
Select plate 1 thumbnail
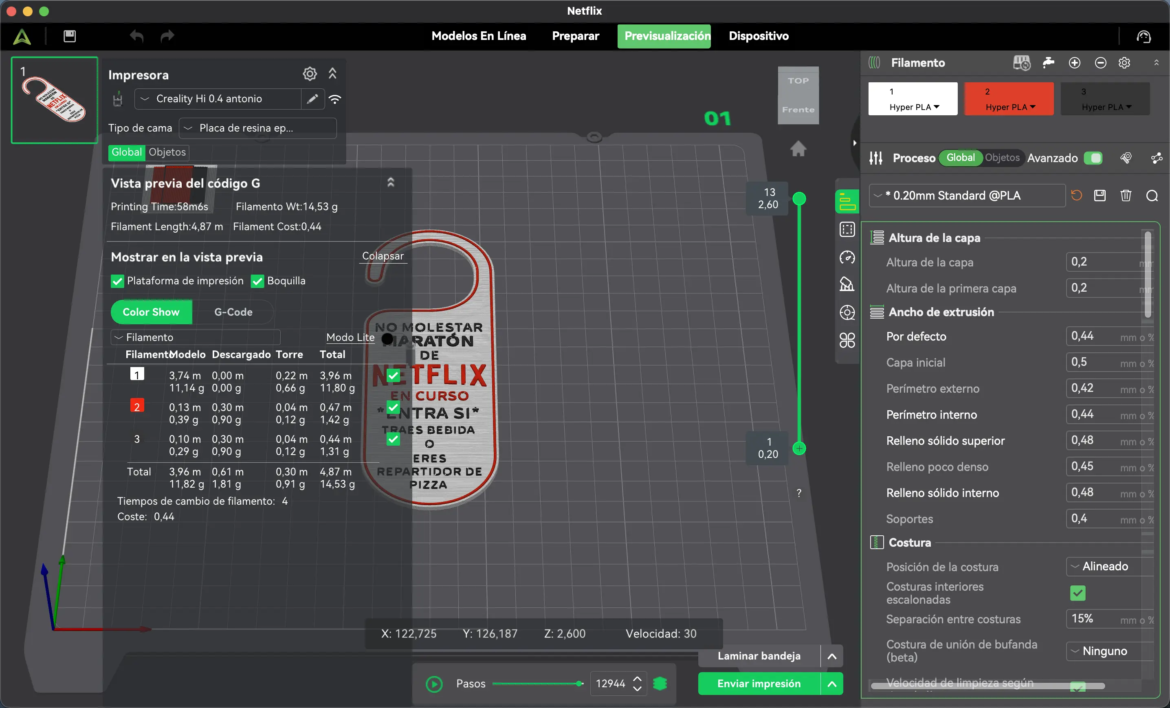pos(54,100)
